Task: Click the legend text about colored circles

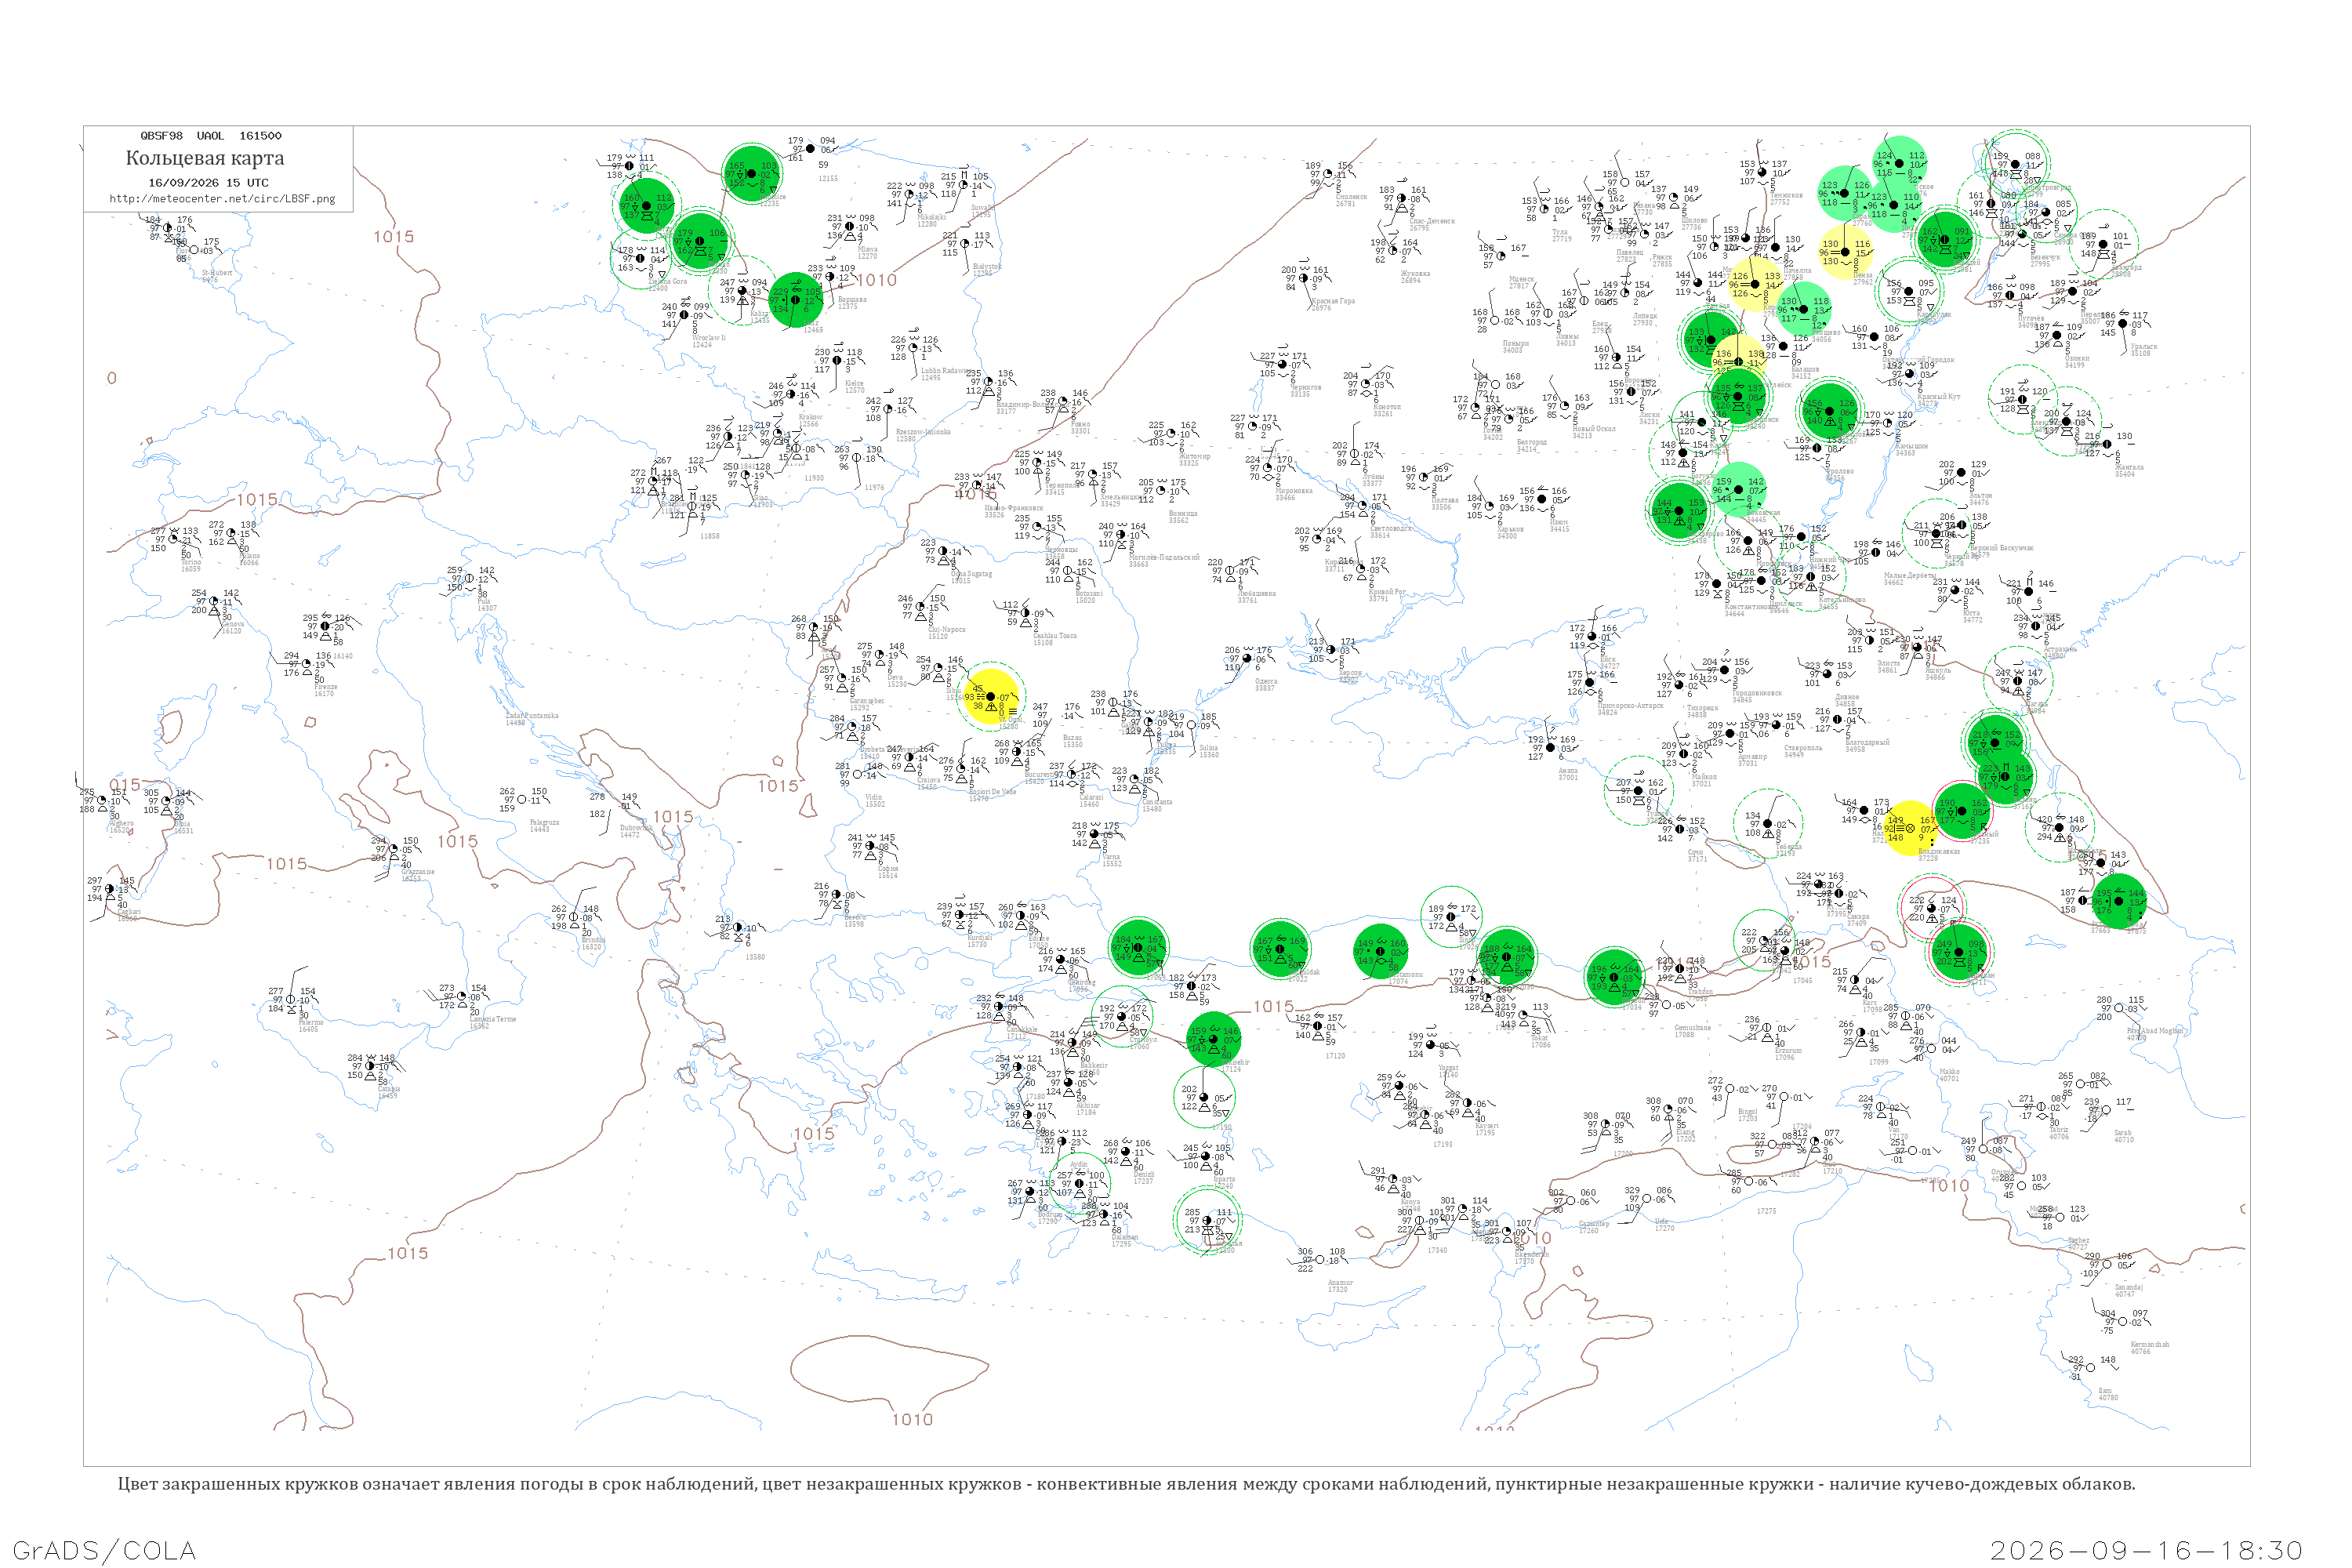Action: pos(1126,1483)
